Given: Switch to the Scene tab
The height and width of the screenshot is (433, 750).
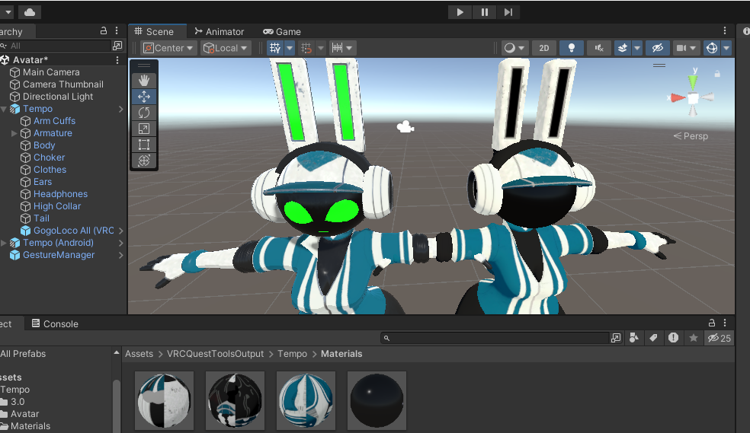Looking at the screenshot, I should [154, 31].
